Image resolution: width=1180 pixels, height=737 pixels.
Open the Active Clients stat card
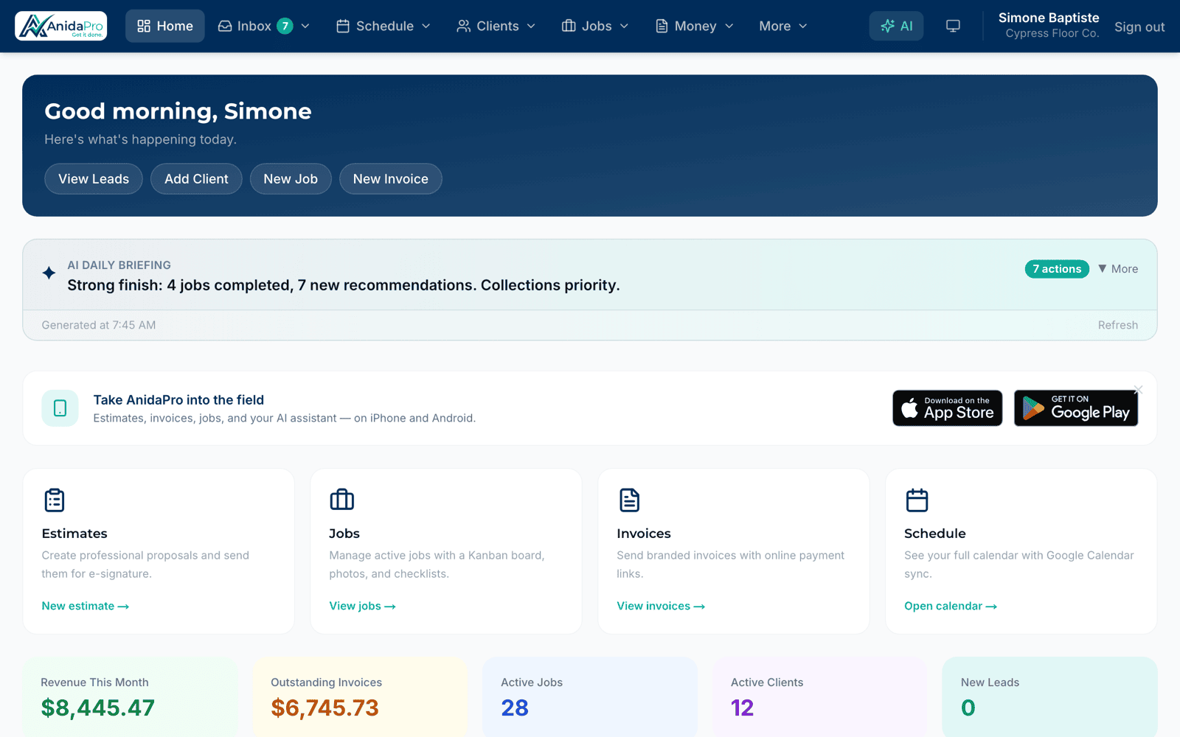pos(820,697)
